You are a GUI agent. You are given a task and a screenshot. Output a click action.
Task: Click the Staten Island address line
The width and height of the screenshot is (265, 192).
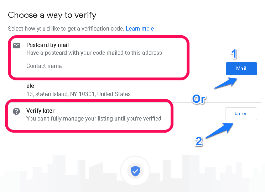click(x=78, y=94)
